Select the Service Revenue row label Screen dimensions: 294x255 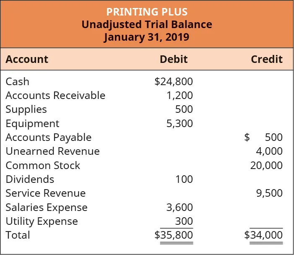tap(45, 193)
